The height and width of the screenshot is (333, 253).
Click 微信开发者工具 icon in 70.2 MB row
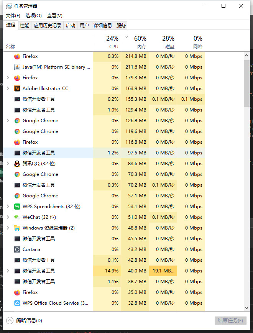pyautogui.click(x=17, y=185)
